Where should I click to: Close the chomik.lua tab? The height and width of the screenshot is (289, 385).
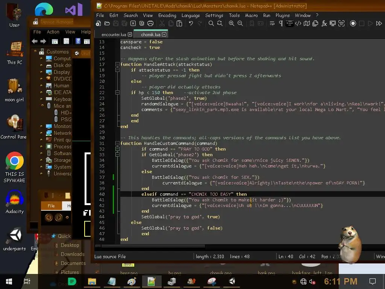coord(164,34)
